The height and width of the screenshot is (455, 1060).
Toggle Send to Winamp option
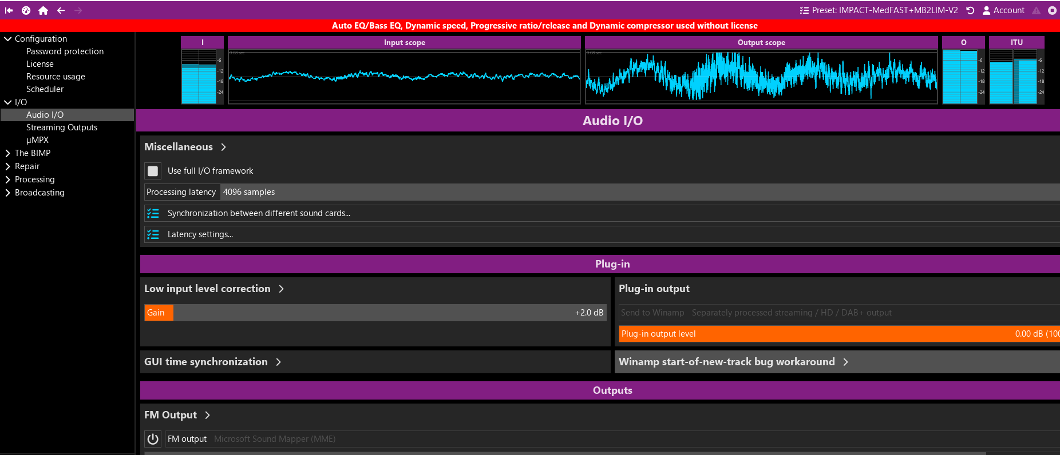click(x=652, y=313)
